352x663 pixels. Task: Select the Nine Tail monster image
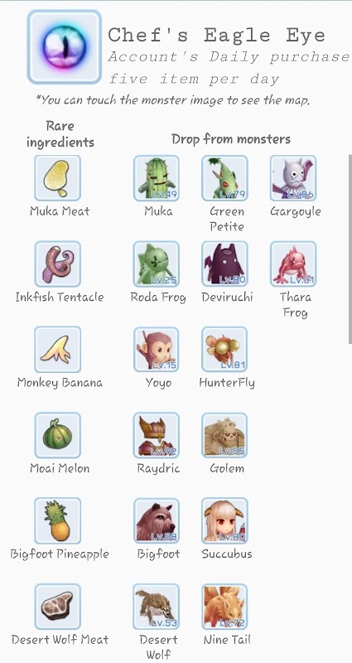point(224,607)
